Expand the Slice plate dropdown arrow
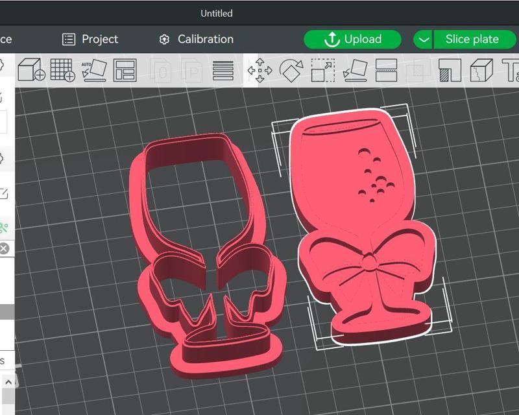Viewport: 519px width, 415px height. tap(423, 40)
